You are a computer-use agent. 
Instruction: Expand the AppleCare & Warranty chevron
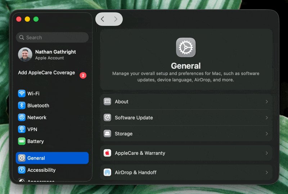pos(267,153)
